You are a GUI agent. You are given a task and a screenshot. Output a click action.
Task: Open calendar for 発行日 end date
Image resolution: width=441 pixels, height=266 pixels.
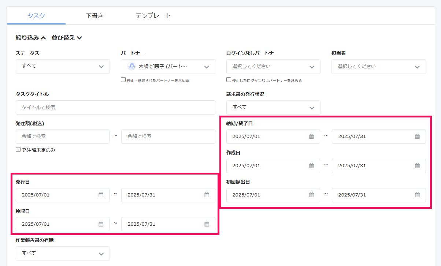pos(207,195)
